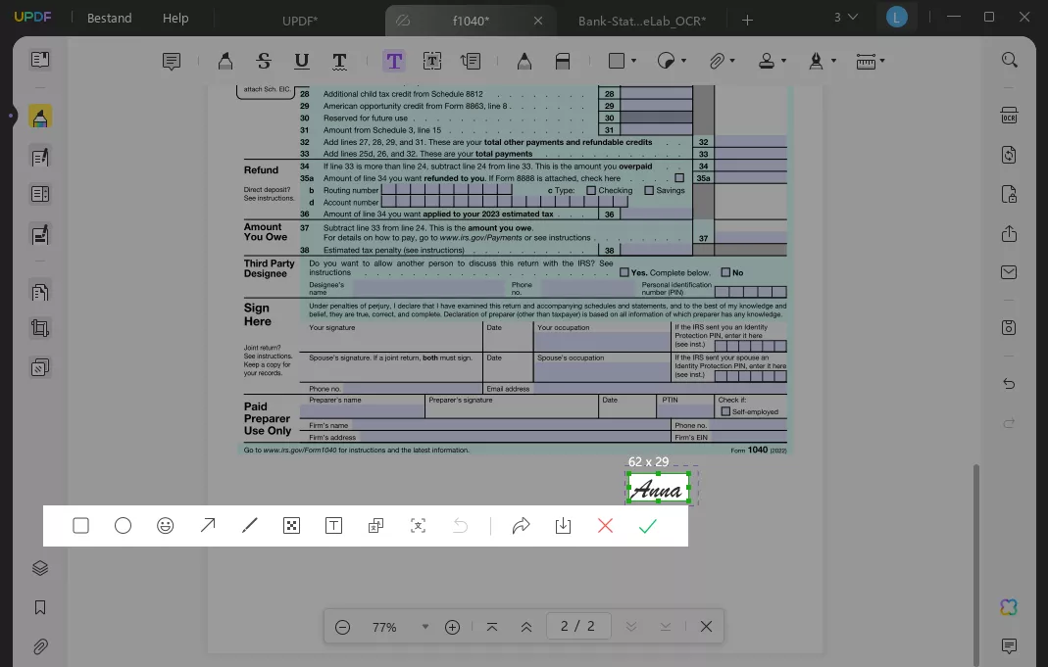
Task: Open the bookmarks panel
Action: coord(40,607)
